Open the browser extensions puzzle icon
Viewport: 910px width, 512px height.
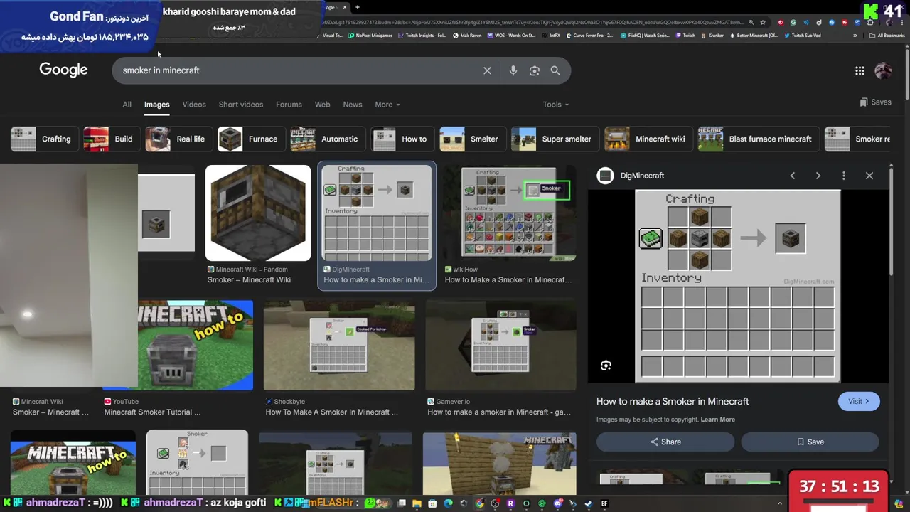click(x=870, y=22)
